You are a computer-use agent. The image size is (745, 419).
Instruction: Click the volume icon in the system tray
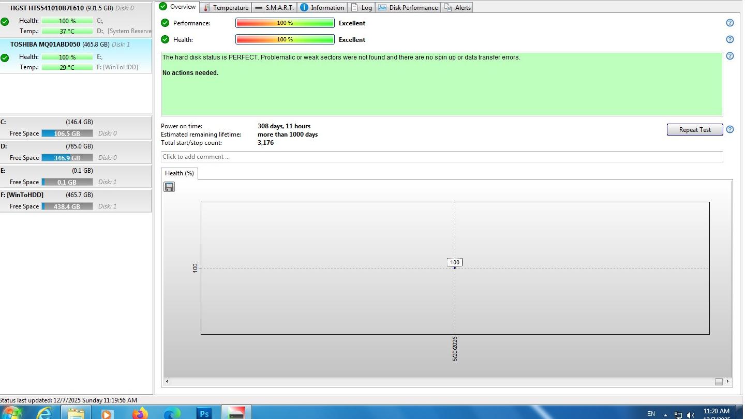click(691, 415)
